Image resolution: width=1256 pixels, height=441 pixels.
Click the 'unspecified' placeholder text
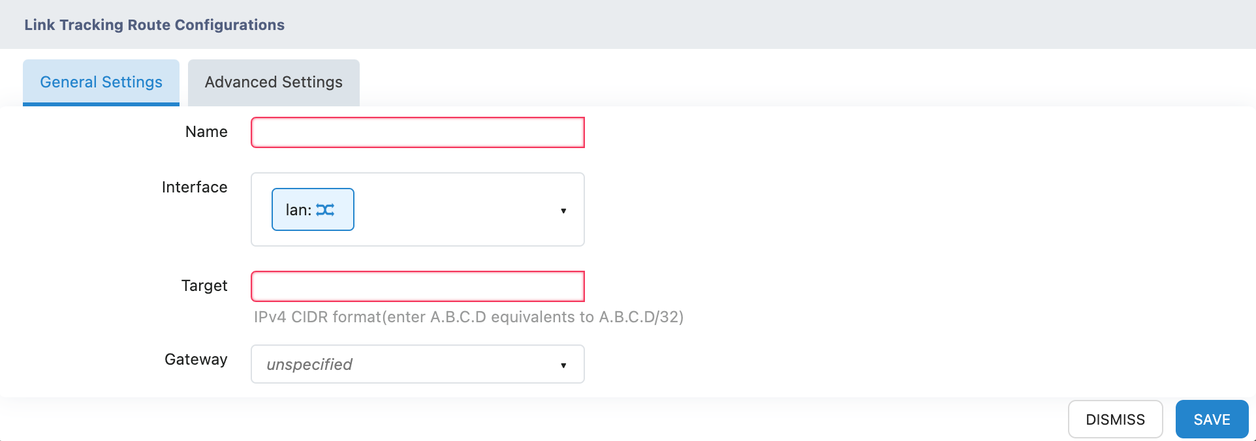coord(309,365)
